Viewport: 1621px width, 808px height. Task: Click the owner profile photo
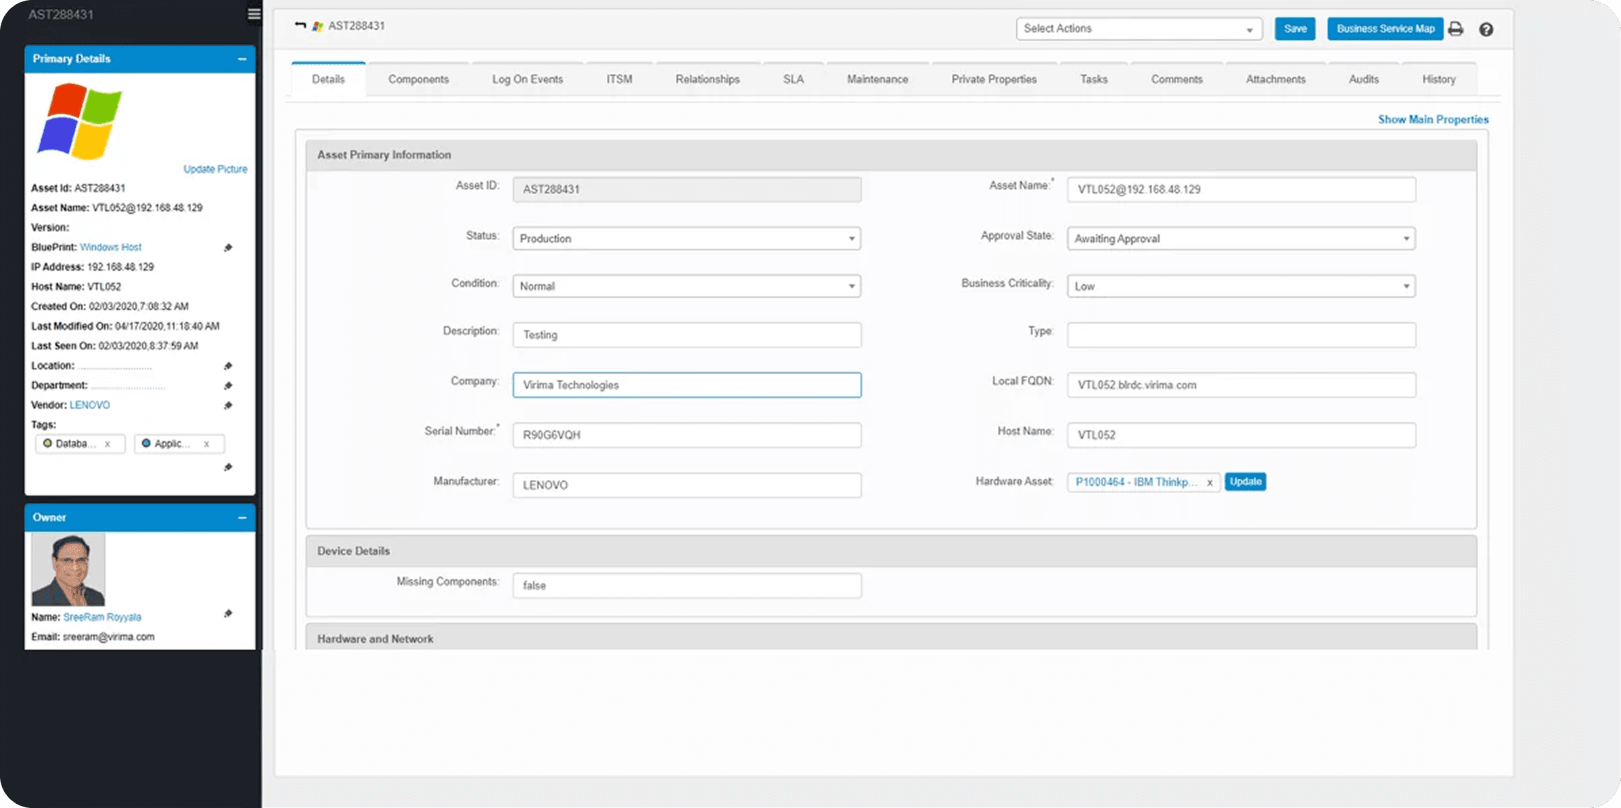click(x=68, y=570)
